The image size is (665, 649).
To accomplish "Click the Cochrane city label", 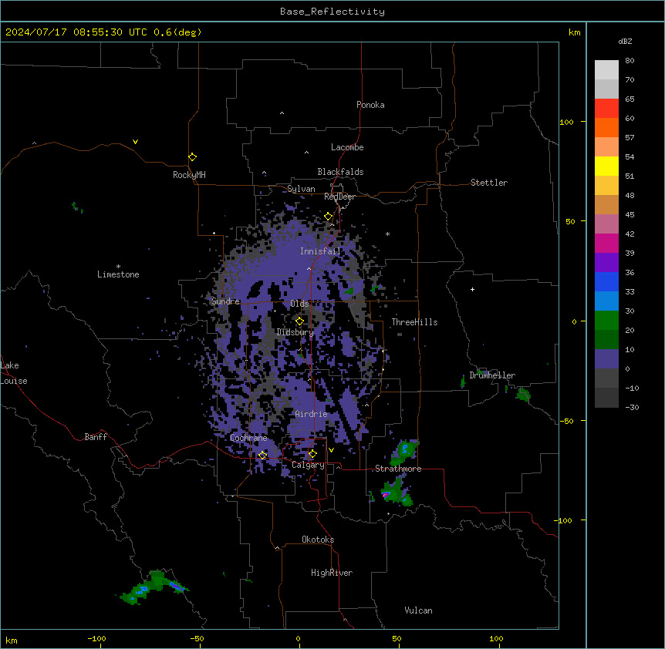I will point(248,438).
